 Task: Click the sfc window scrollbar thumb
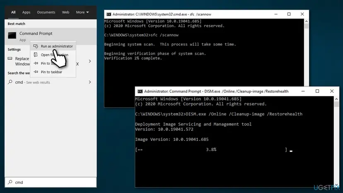click(307, 26)
